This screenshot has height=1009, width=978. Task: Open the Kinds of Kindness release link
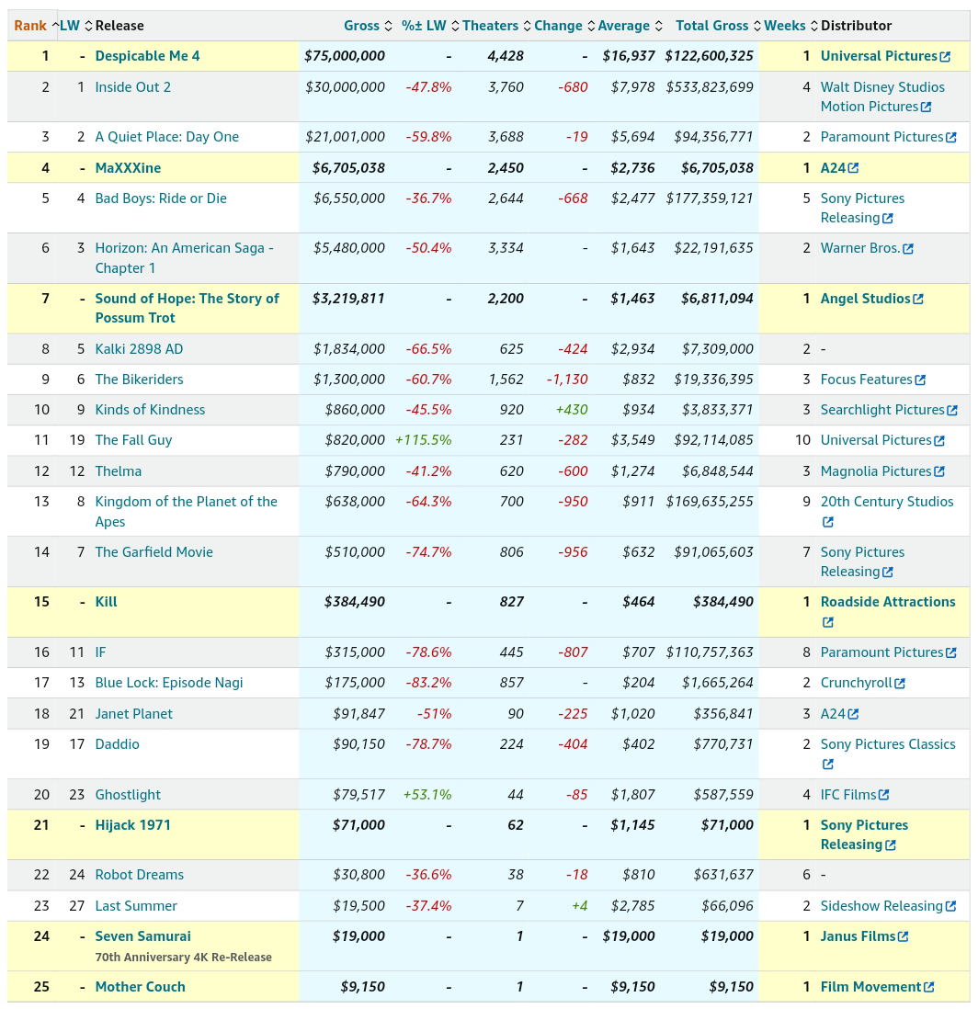[150, 410]
